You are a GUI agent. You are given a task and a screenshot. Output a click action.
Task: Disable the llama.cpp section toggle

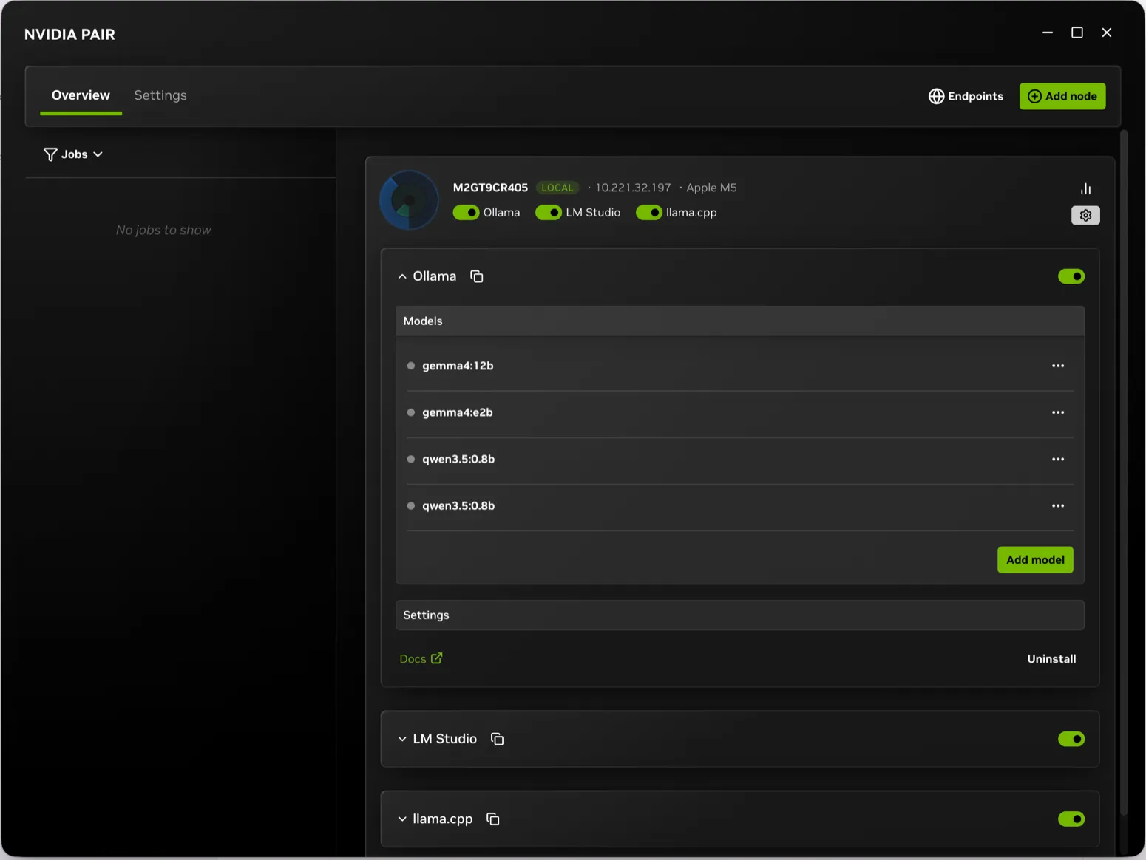coord(1071,819)
